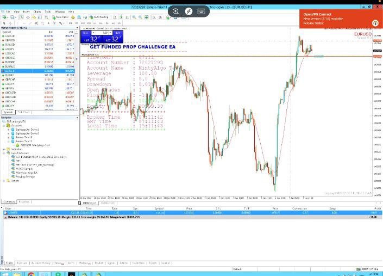Click the auto scroll chart icon

154,17
